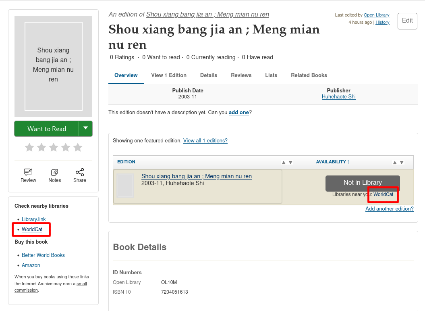Click the Review icon
The width and height of the screenshot is (425, 311).
pos(28,172)
